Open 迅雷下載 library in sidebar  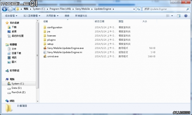pos(16,53)
